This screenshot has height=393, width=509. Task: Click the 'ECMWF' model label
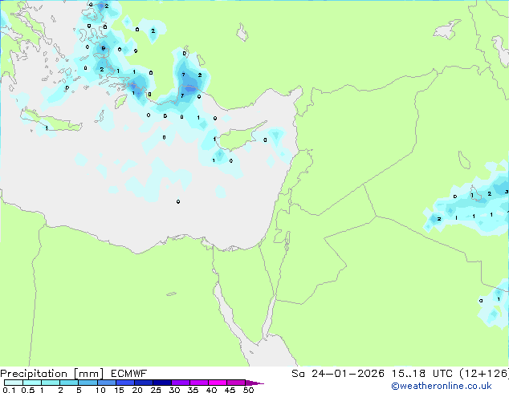pos(129,374)
